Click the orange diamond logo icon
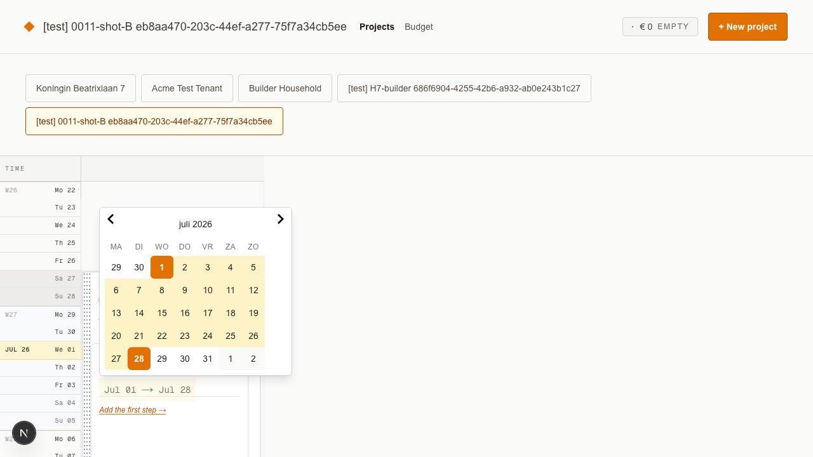 pyautogui.click(x=29, y=27)
